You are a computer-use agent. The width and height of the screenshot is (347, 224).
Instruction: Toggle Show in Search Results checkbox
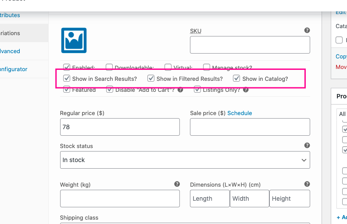coord(67,79)
